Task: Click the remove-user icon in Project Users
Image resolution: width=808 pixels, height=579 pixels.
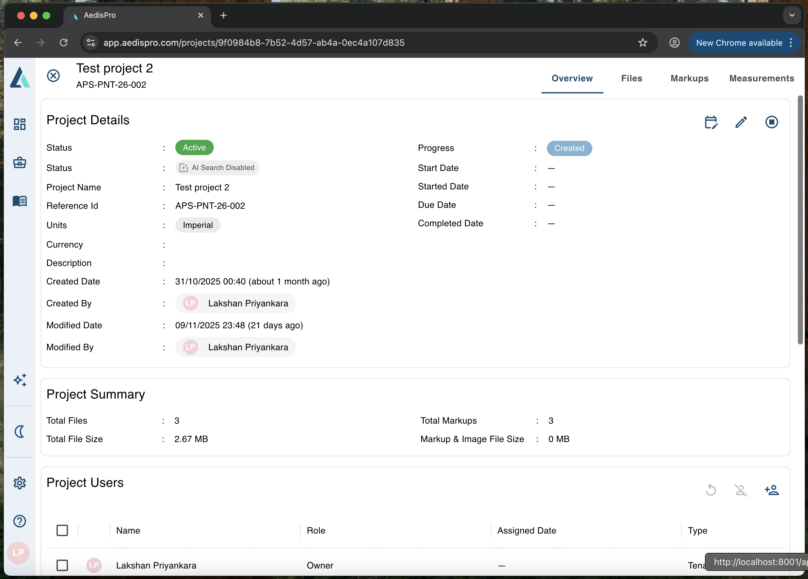Action: (741, 490)
